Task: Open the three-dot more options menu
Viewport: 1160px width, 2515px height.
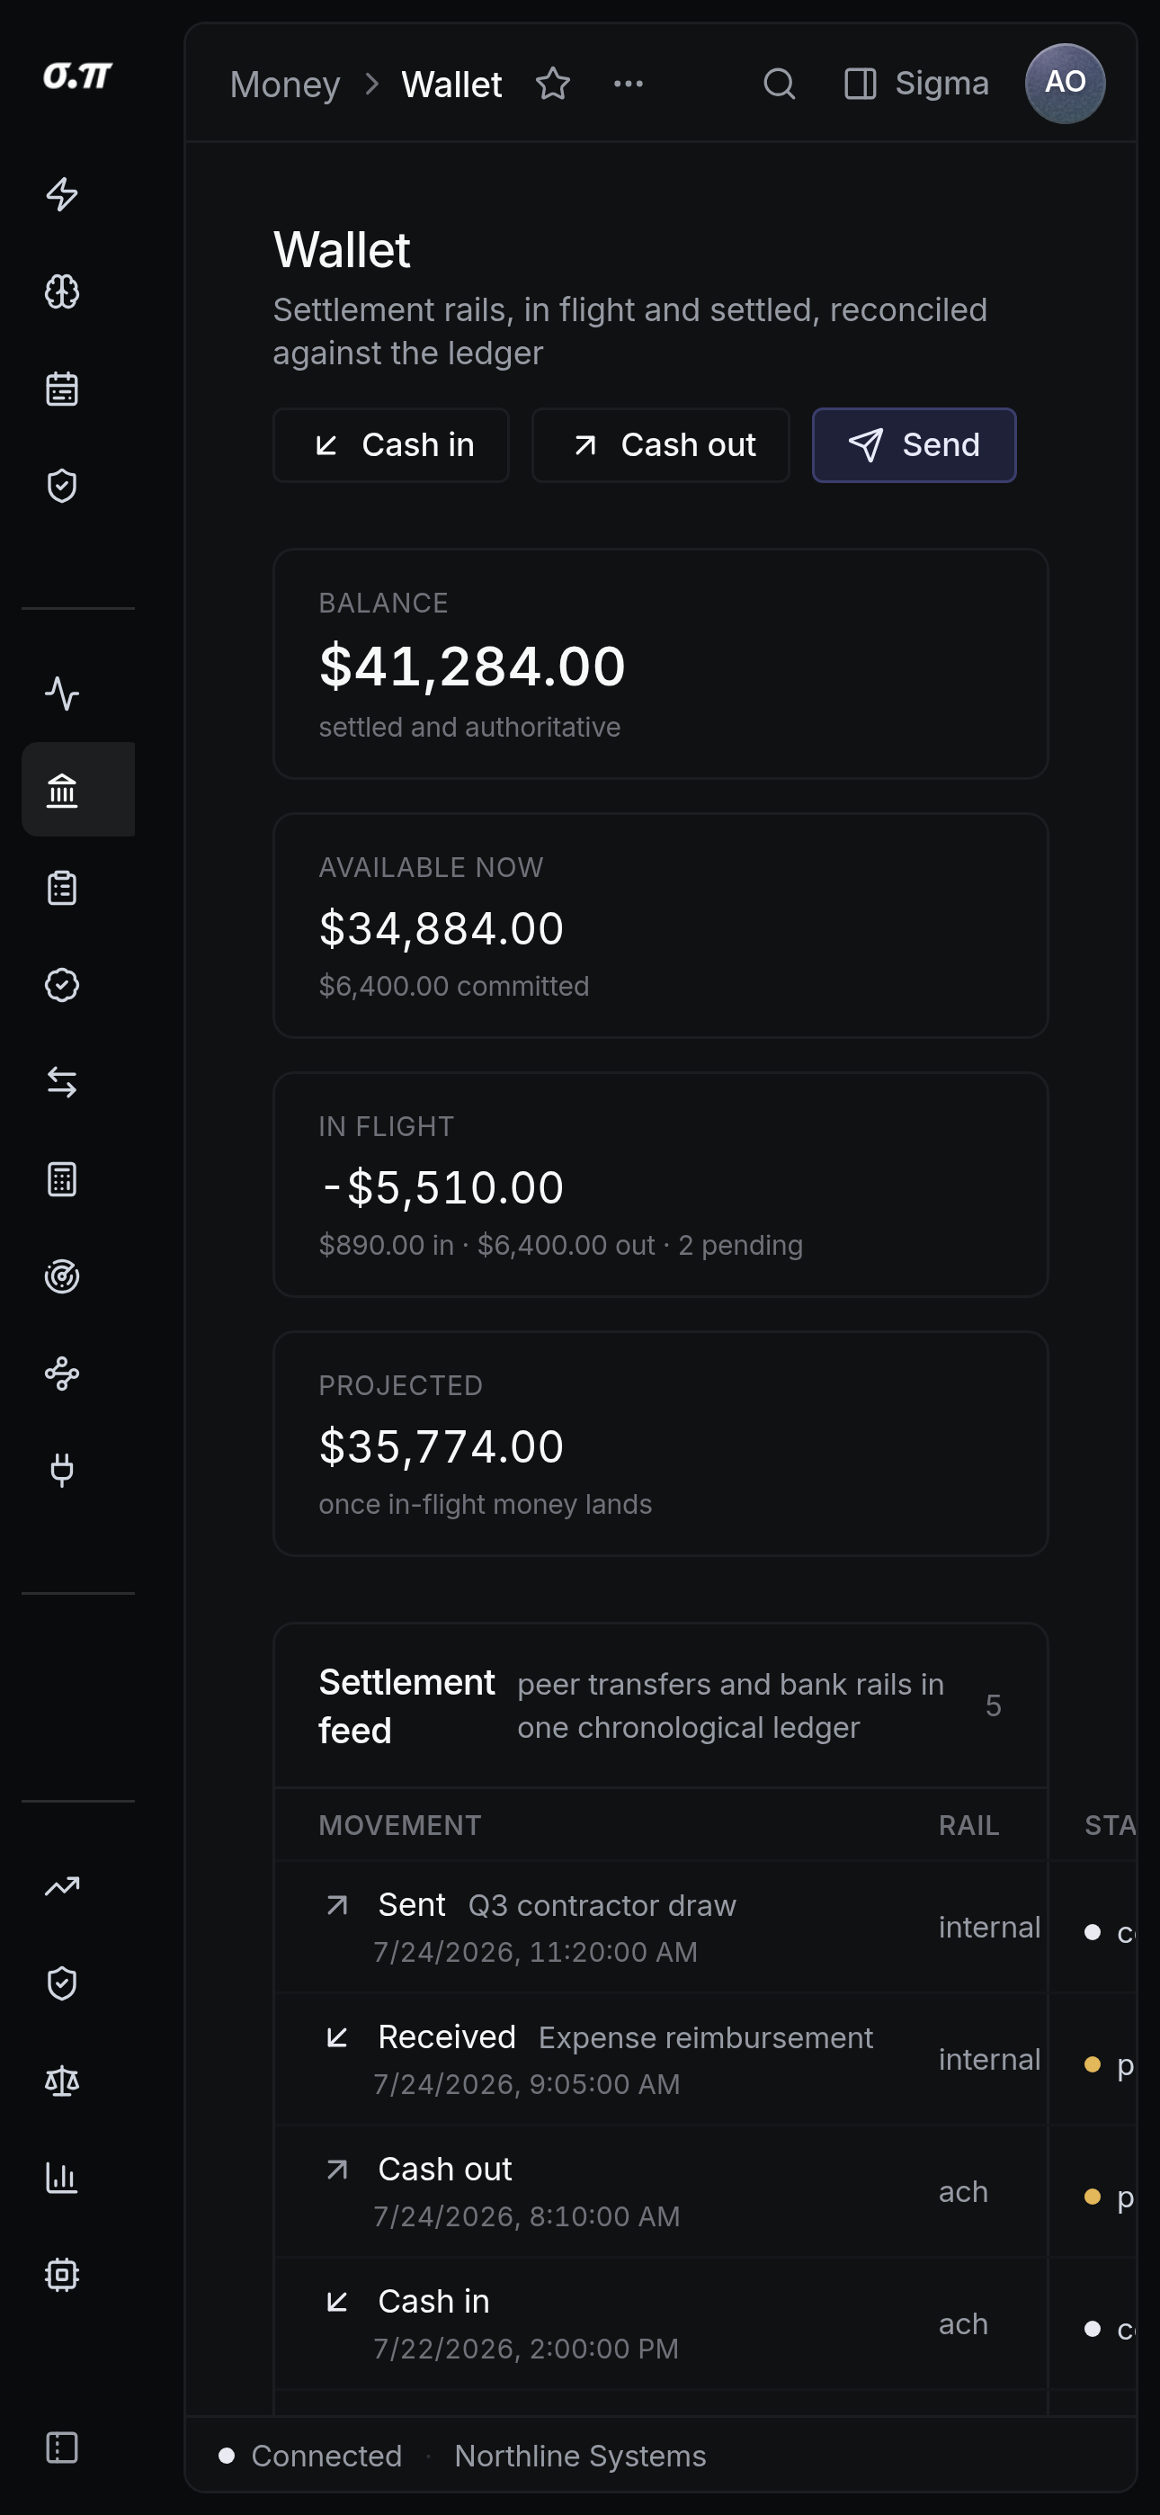Action: [x=628, y=84]
